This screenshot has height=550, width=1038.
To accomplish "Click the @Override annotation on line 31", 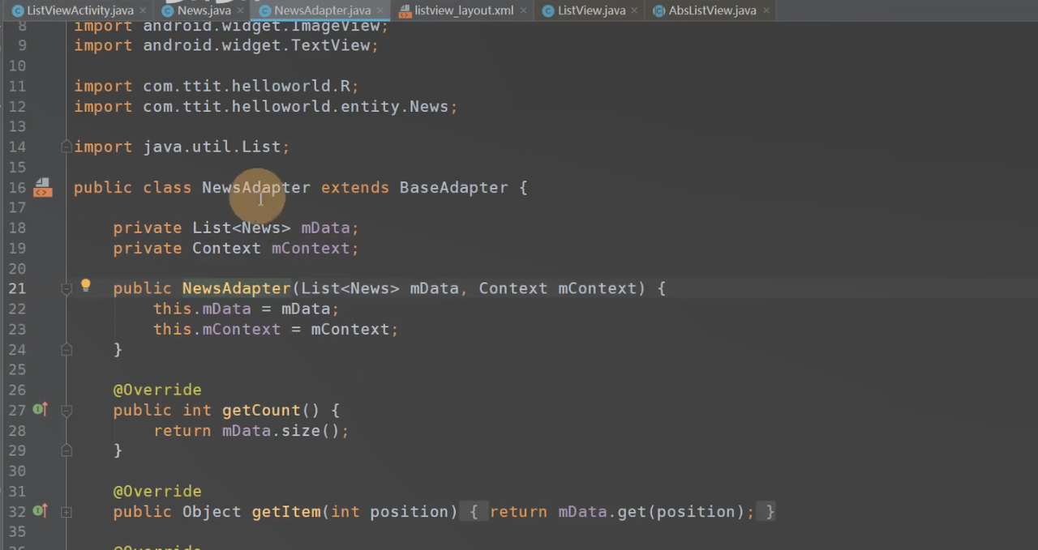I will point(157,491).
